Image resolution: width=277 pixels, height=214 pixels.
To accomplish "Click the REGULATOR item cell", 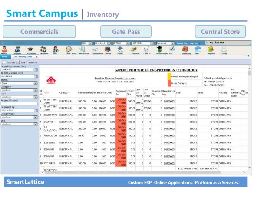I will pyautogui.click(x=50, y=135).
